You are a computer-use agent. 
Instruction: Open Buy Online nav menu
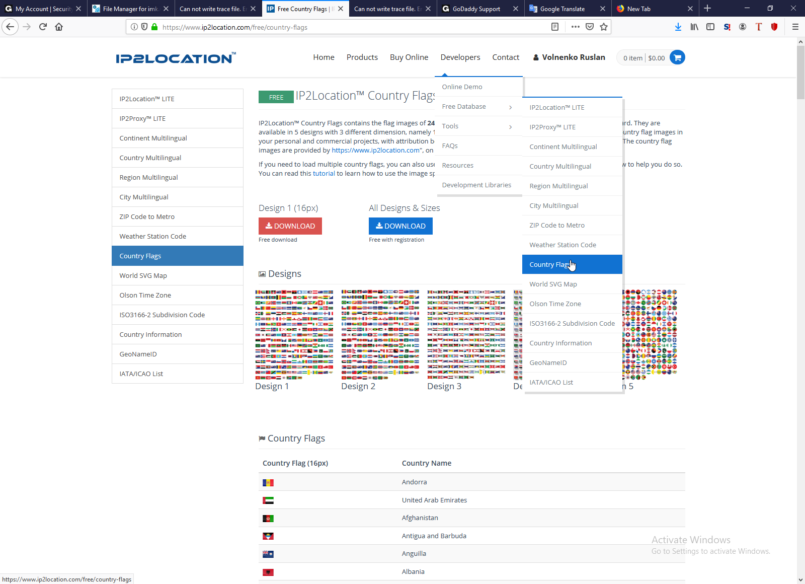tap(409, 57)
